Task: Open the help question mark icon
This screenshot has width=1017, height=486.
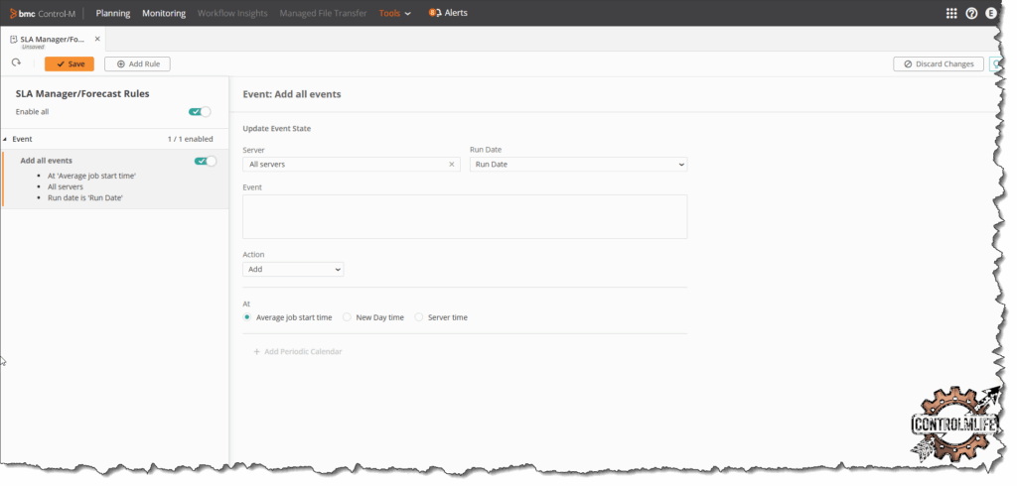Action: [x=971, y=13]
